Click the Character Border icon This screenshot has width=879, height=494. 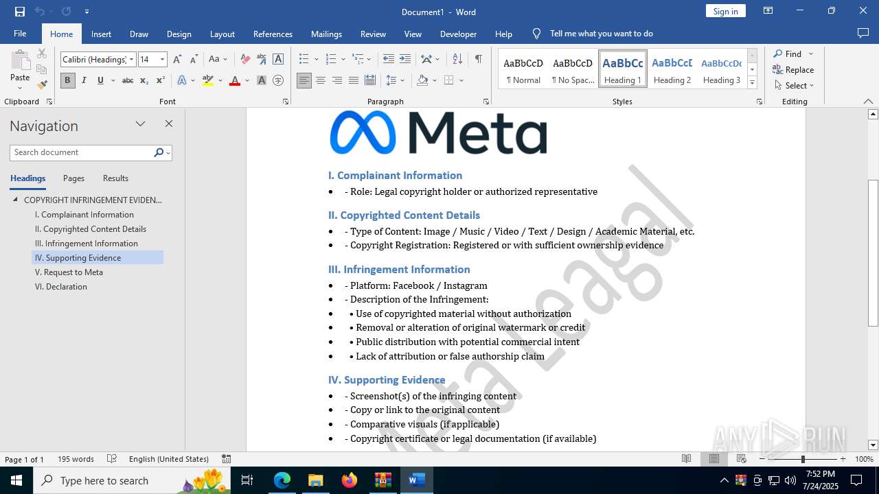point(278,60)
